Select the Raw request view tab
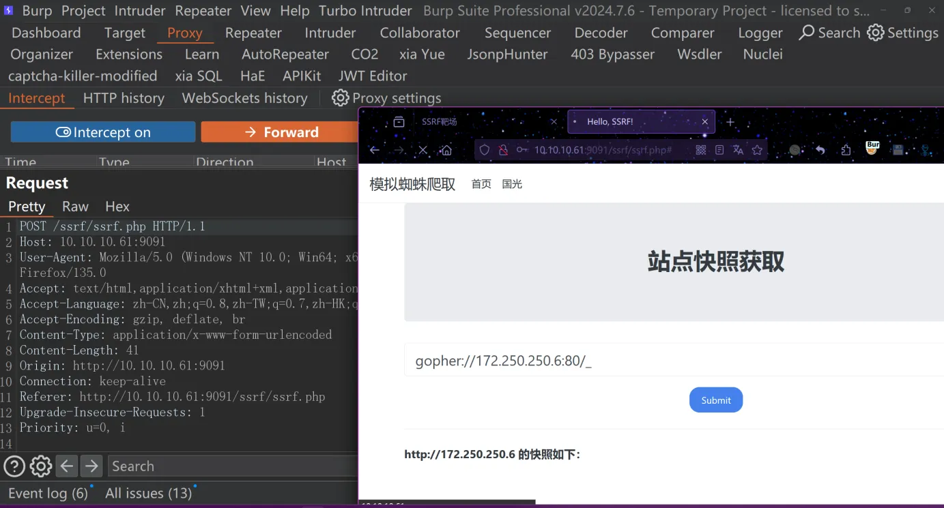944x508 pixels. click(x=75, y=207)
